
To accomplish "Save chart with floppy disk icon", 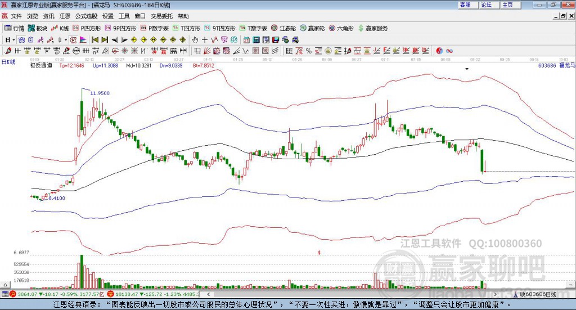I will 276,40.
